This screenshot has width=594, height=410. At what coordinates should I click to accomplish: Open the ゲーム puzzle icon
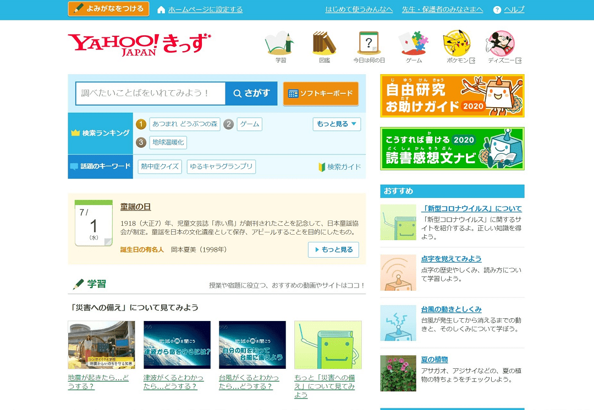click(x=413, y=43)
